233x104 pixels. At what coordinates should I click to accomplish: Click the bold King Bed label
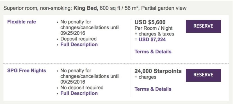pyautogui.click(x=86, y=8)
